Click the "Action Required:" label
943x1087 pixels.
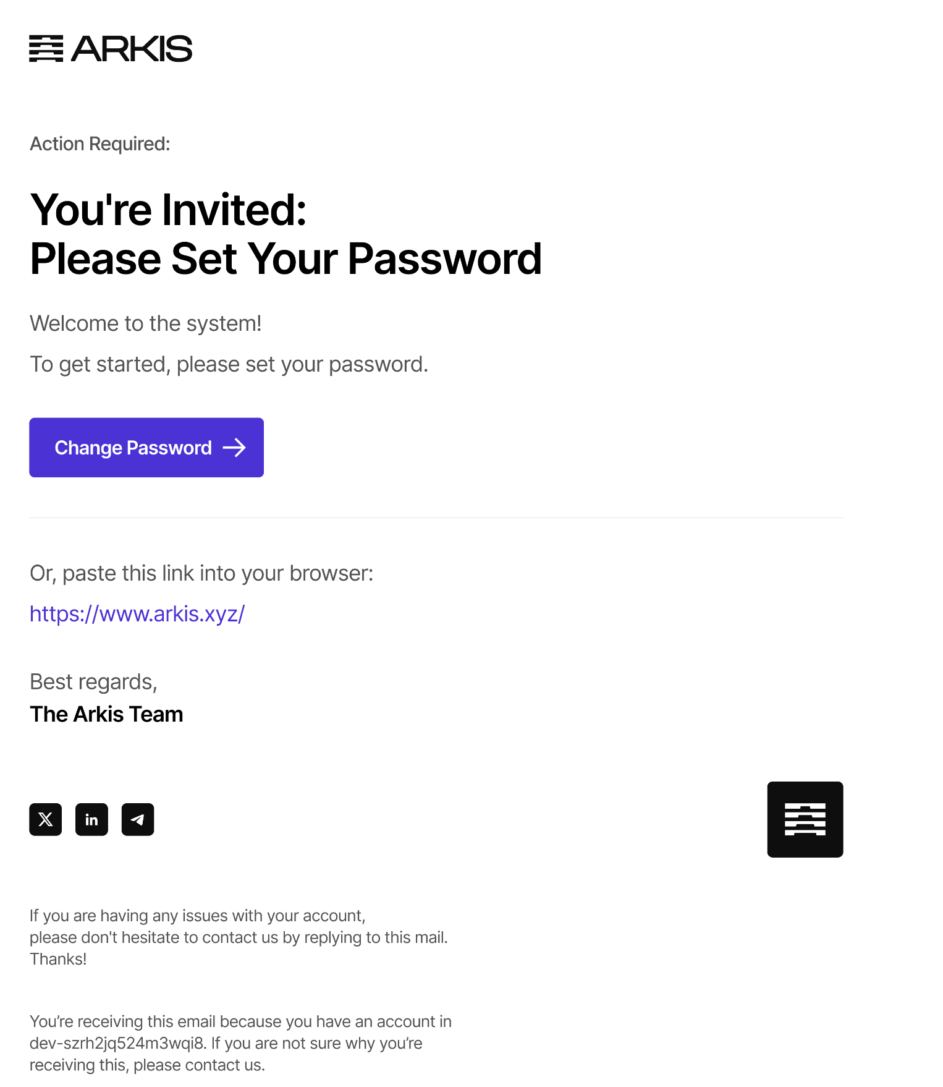click(100, 144)
